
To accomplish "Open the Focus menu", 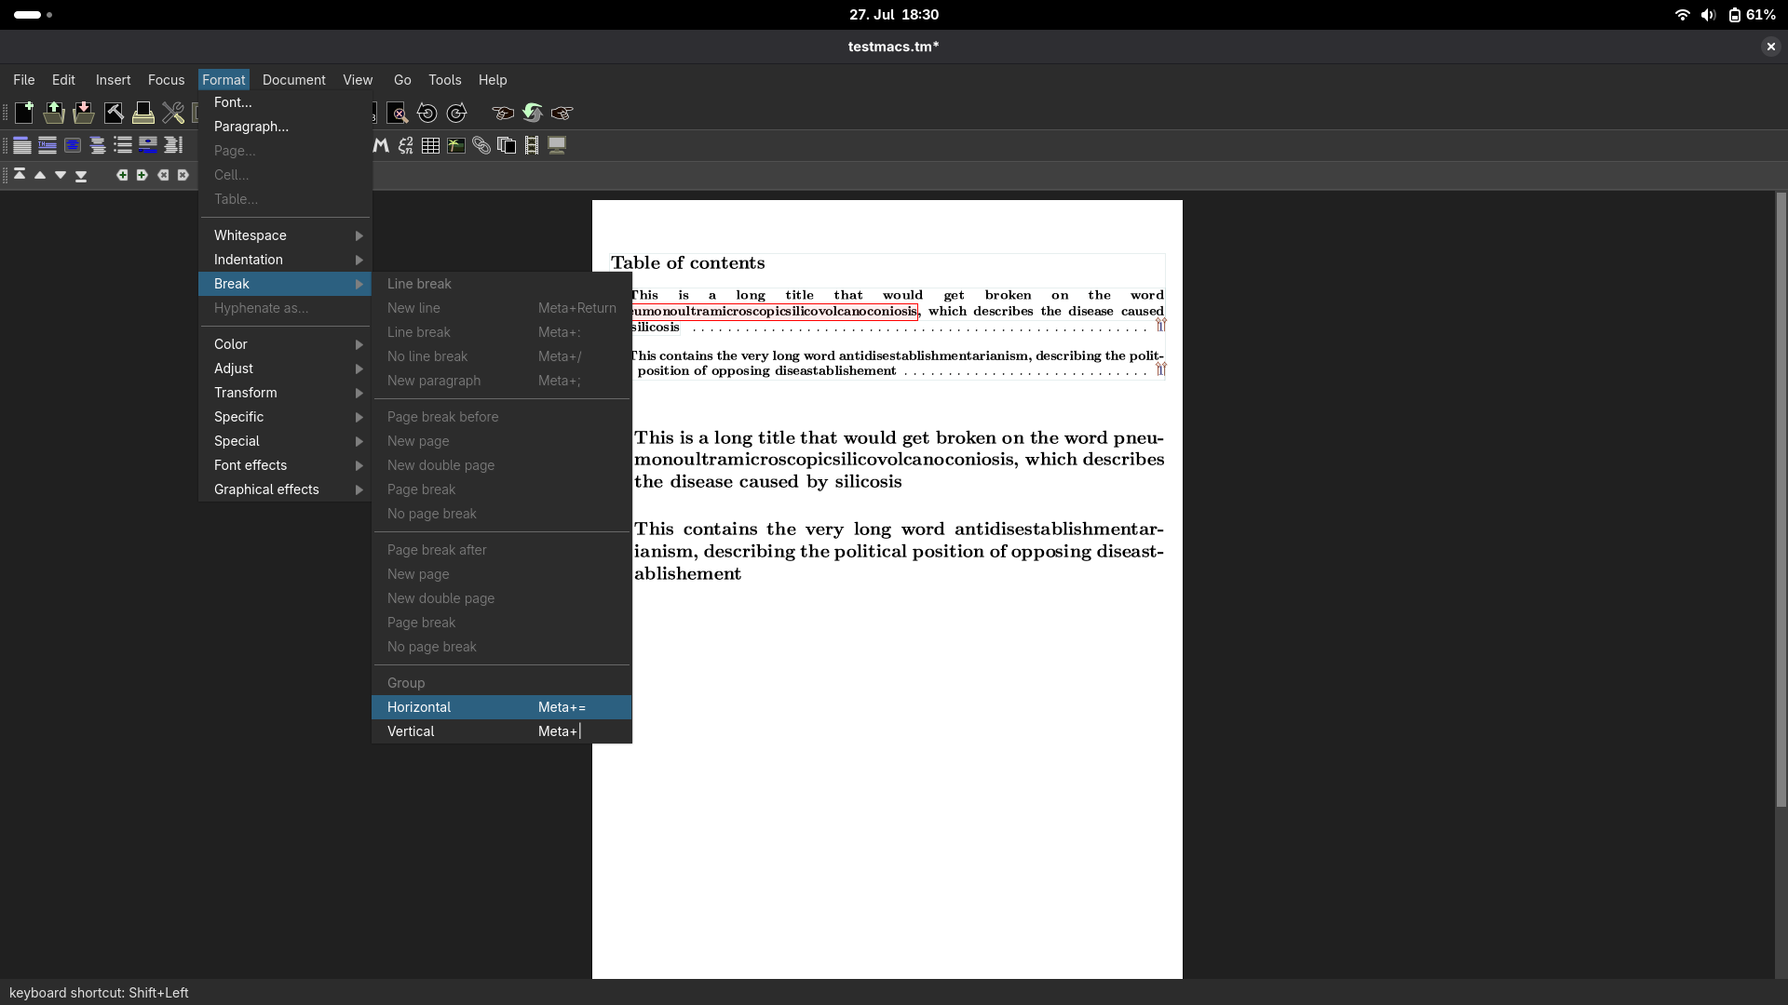I will [x=167, y=80].
